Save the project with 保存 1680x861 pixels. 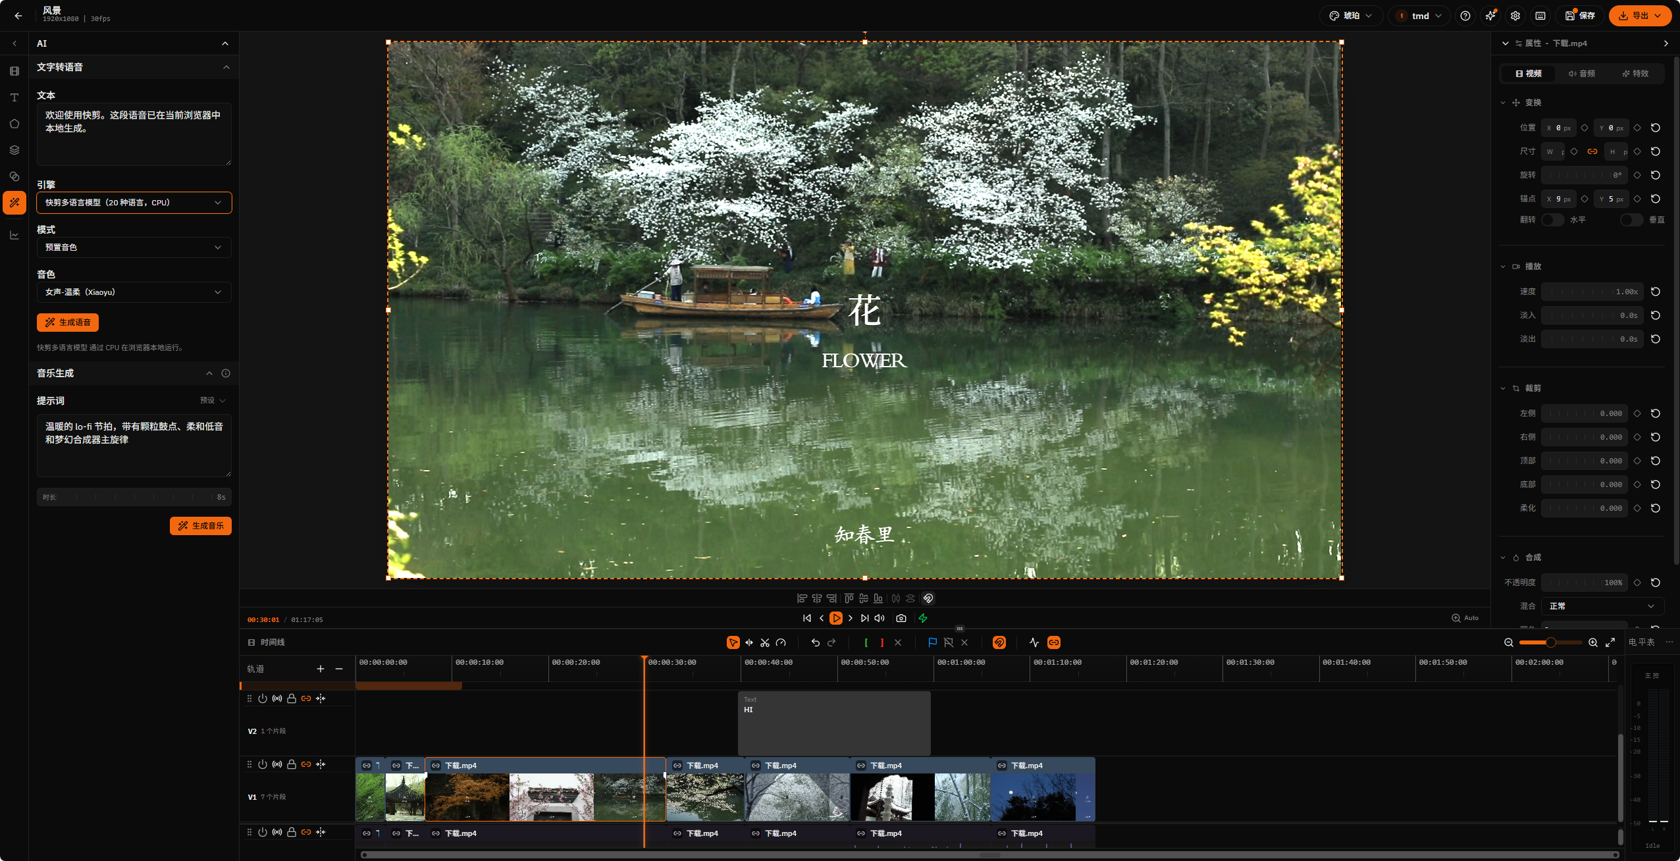coord(1580,16)
